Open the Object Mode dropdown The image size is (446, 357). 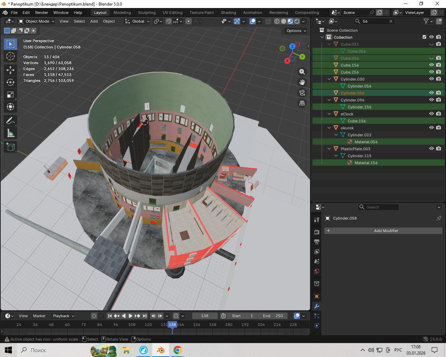click(37, 21)
